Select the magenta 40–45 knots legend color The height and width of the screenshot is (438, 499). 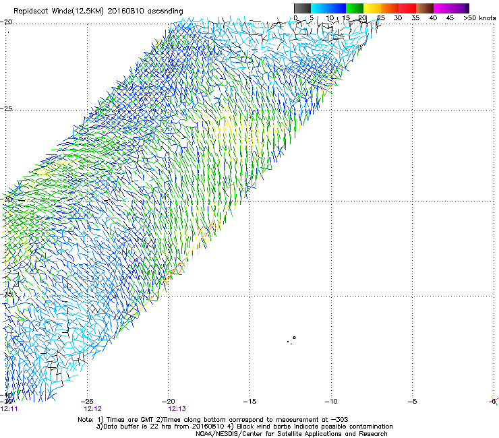click(442, 8)
